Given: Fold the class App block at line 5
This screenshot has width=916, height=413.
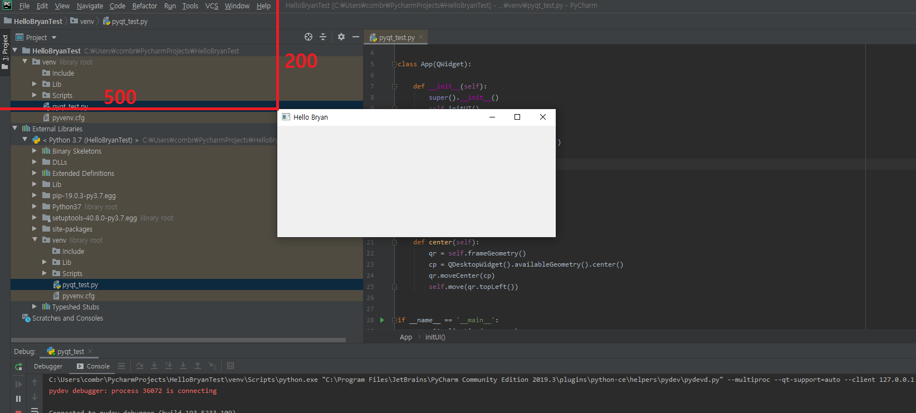Looking at the screenshot, I should (x=394, y=64).
